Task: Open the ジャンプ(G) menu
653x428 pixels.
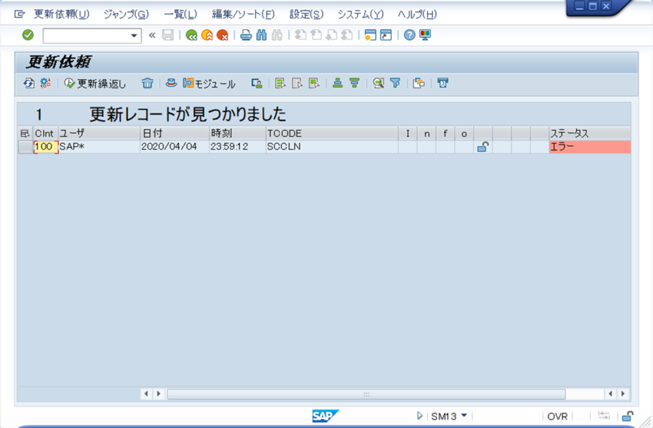Action: point(126,14)
